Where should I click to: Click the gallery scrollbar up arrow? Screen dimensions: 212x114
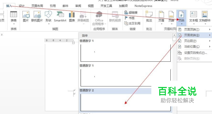174,35
